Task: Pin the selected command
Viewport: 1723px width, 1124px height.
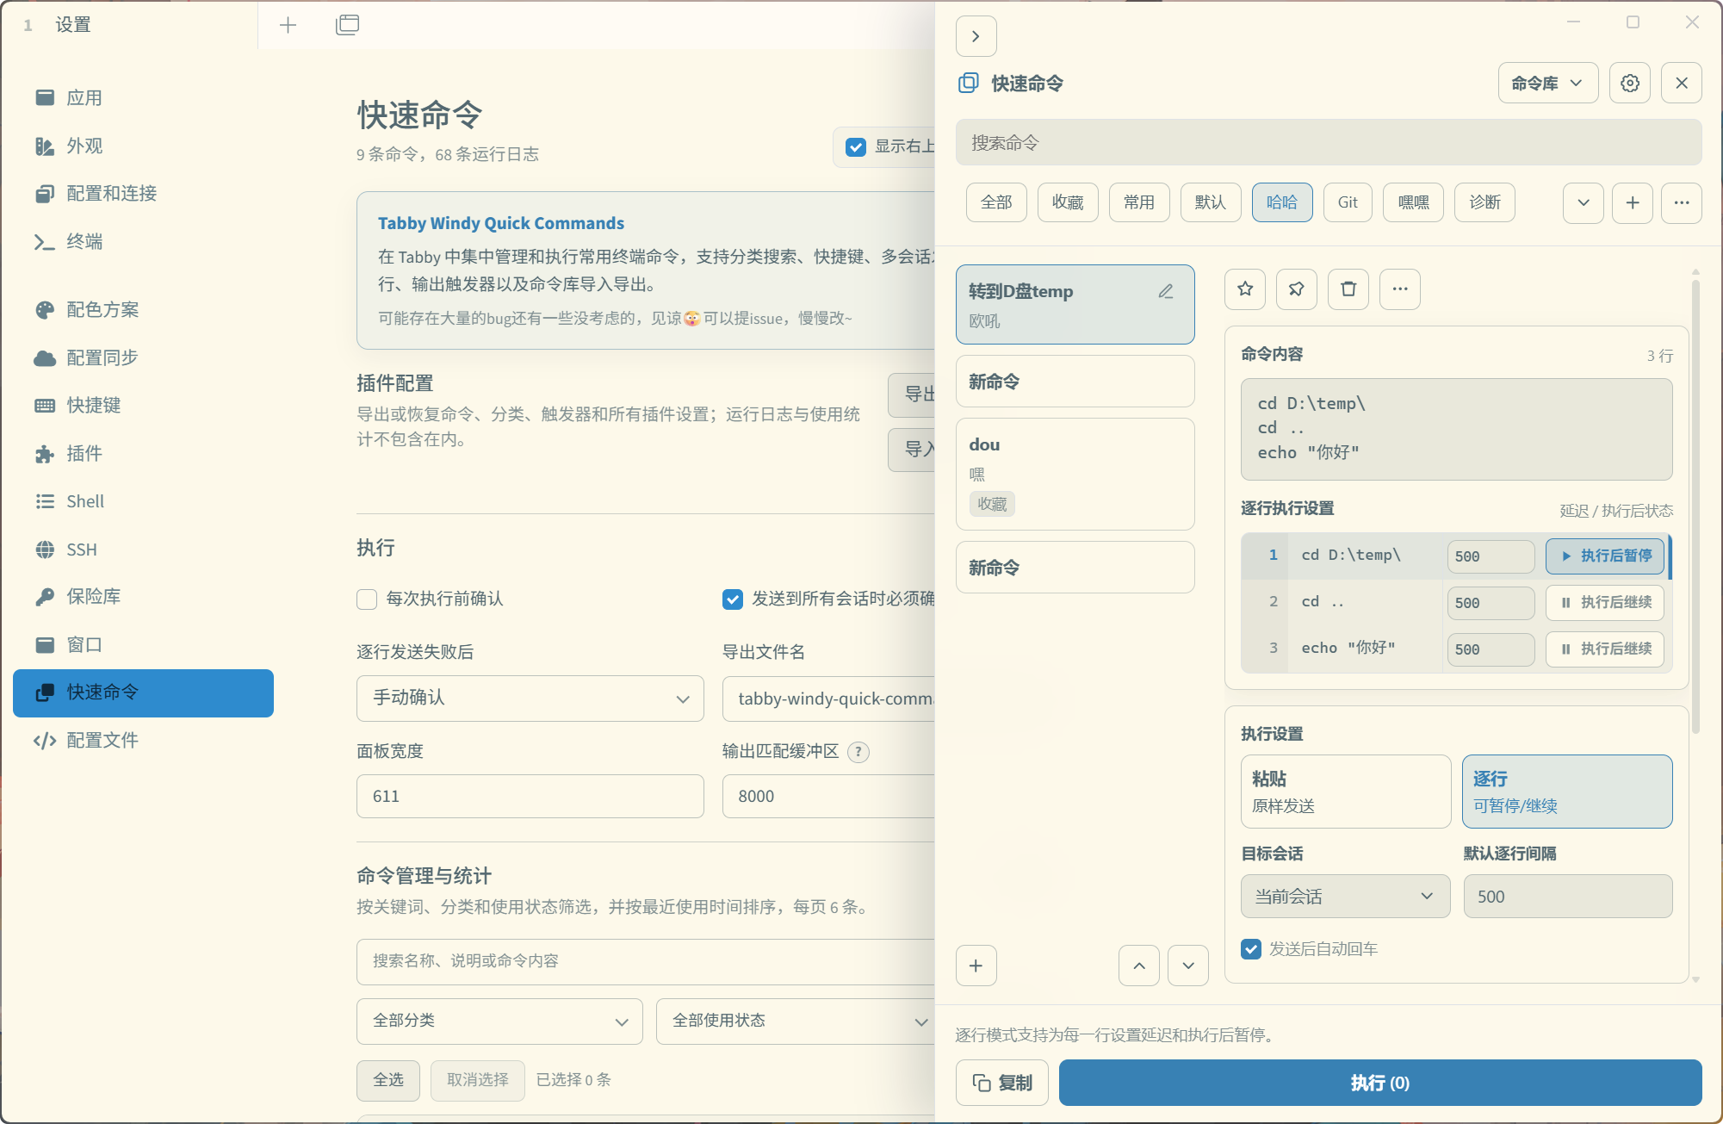Action: coord(1296,289)
